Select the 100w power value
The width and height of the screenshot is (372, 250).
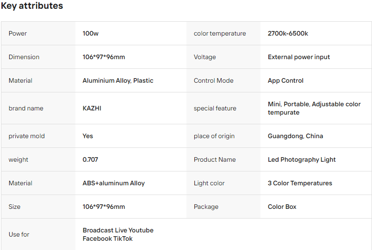pos(90,33)
